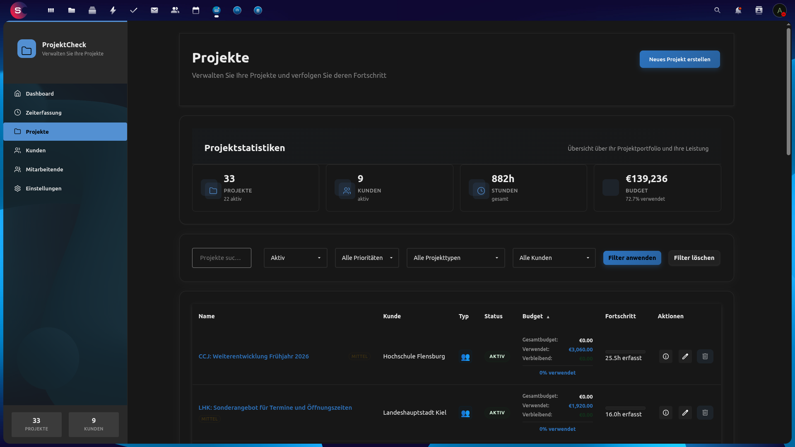The image size is (795, 447).
Task: Open the search icon in the top bar
Action: click(717, 10)
